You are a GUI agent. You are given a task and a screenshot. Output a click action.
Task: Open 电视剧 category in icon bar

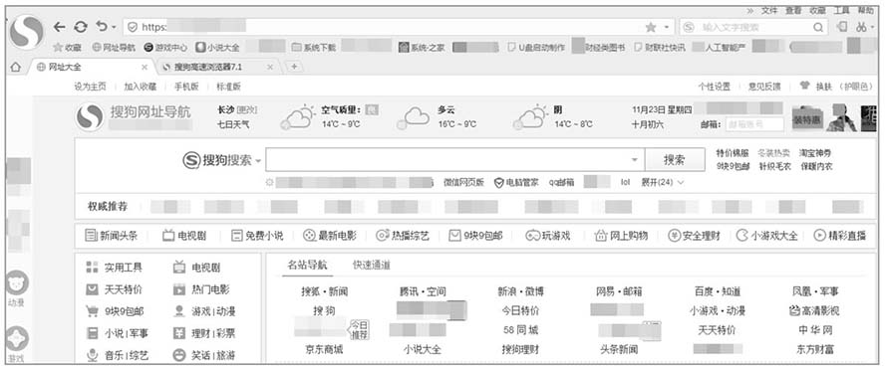pyautogui.click(x=183, y=236)
